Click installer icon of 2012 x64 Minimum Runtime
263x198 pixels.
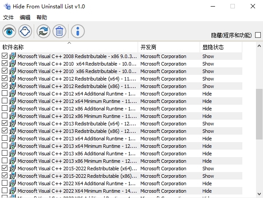[12, 101]
